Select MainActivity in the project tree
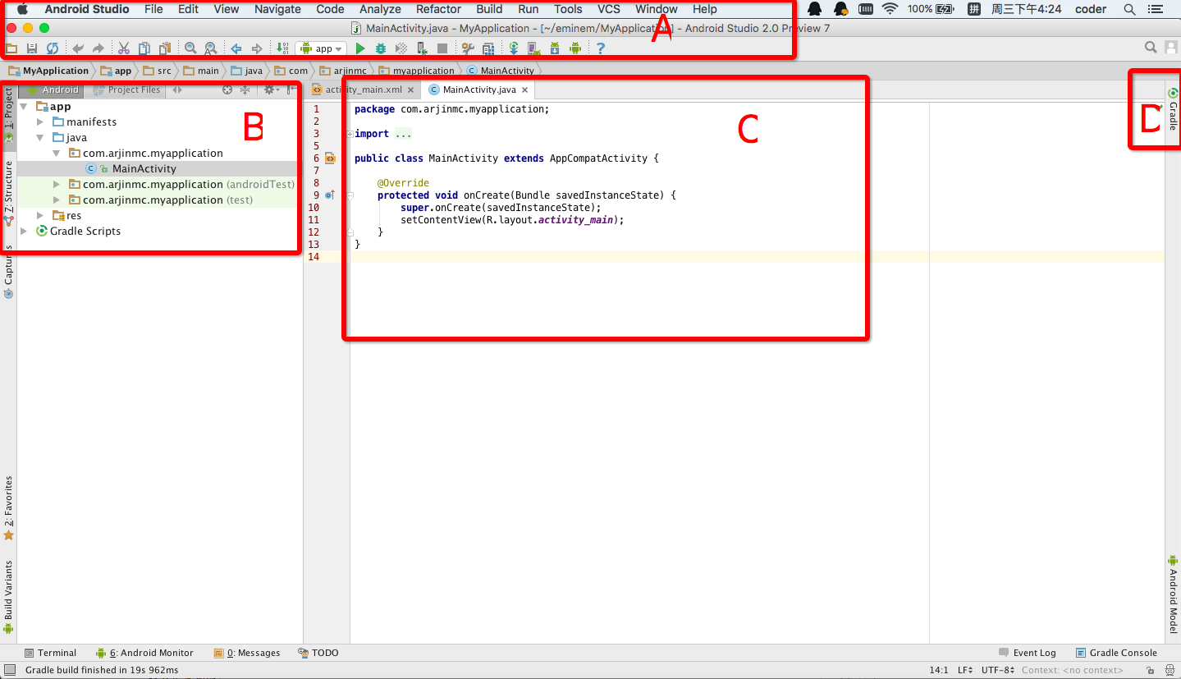Viewport: 1181px width, 679px height. pyautogui.click(x=144, y=169)
